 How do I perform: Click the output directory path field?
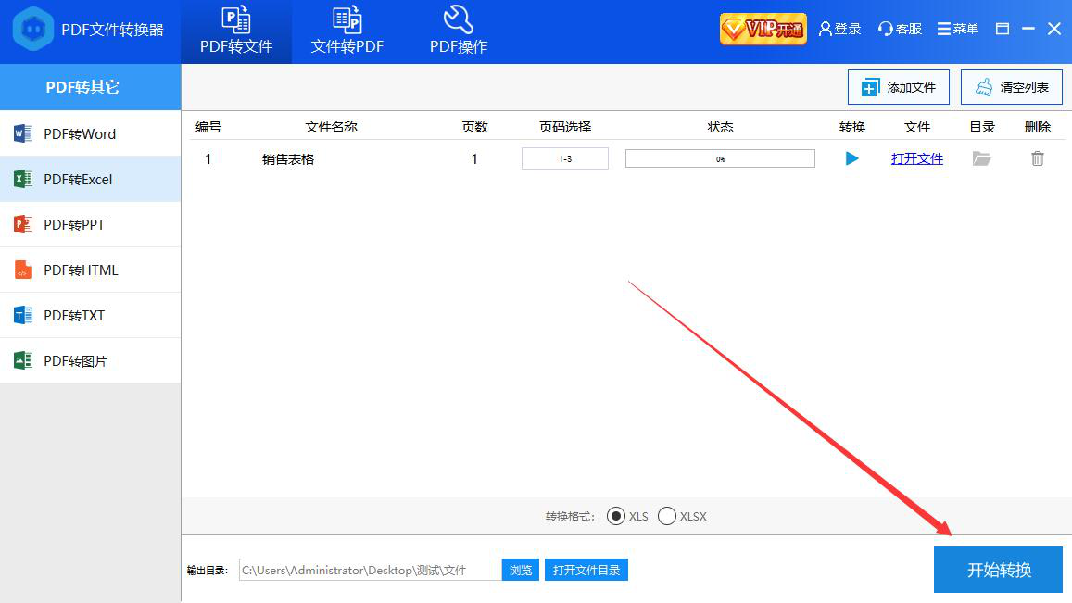tap(370, 570)
